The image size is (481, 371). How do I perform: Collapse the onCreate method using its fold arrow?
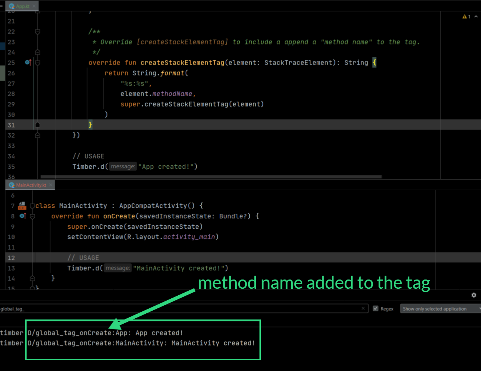click(32, 216)
